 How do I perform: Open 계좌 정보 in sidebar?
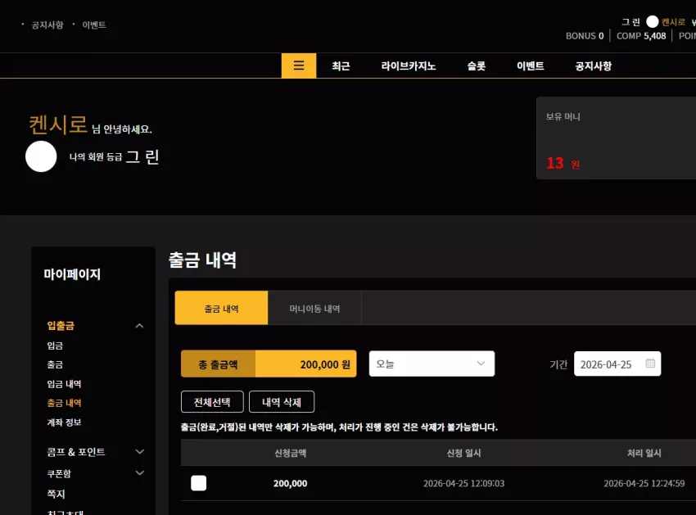(65, 422)
